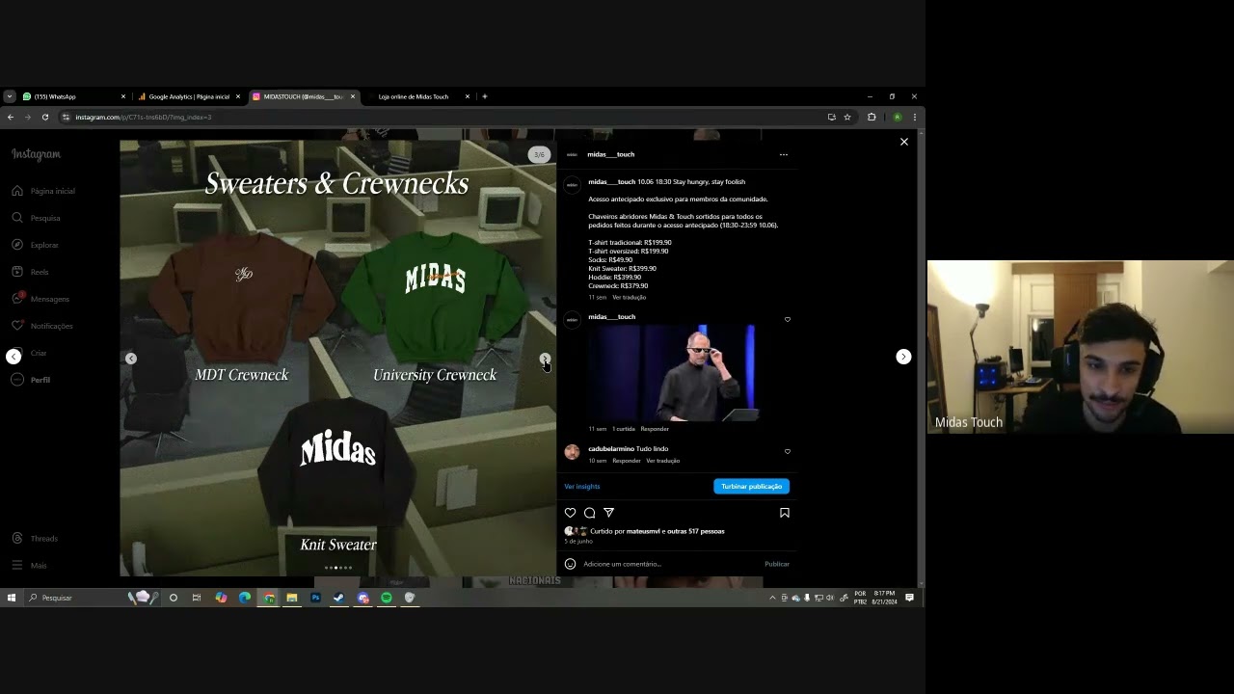Image resolution: width=1234 pixels, height=694 pixels.
Task: Open the Windows Start menu
Action: [12, 598]
